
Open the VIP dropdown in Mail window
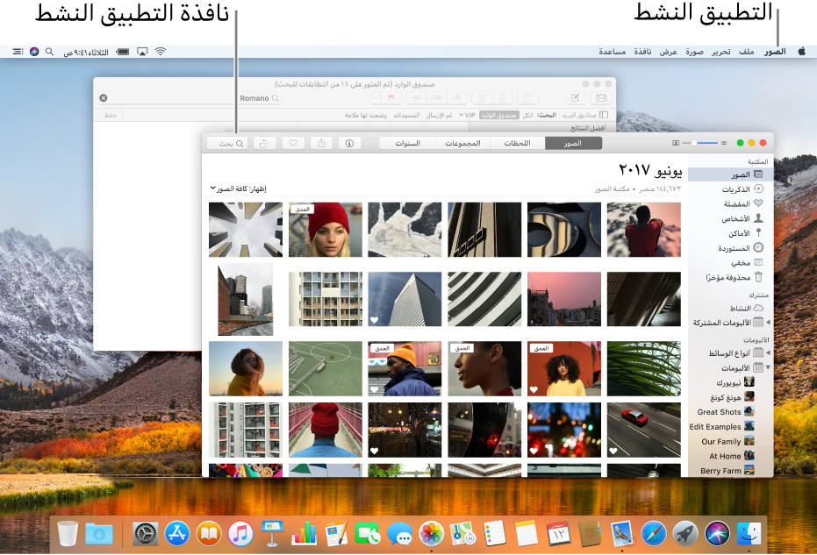(x=467, y=115)
